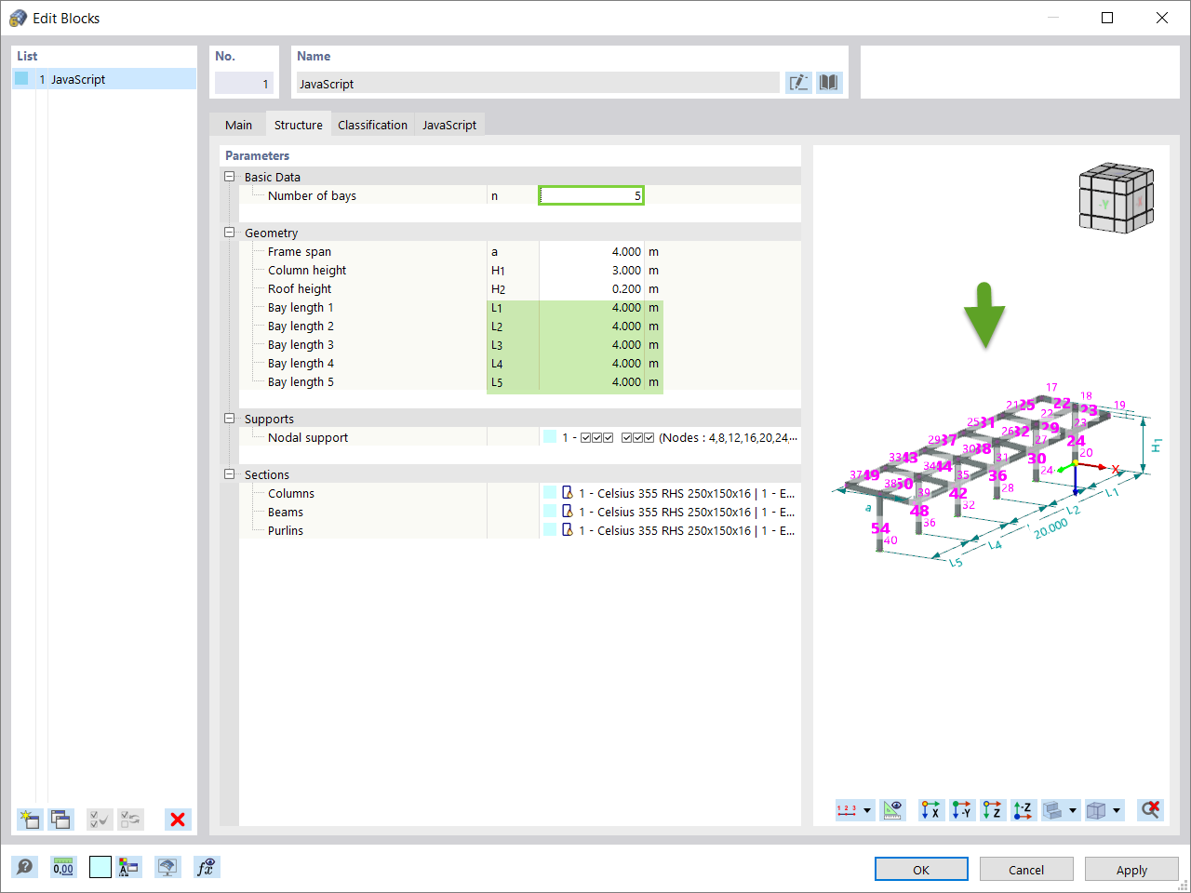Screen dimensions: 1191x893
Task: Confirm with the OK button
Action: click(921, 869)
